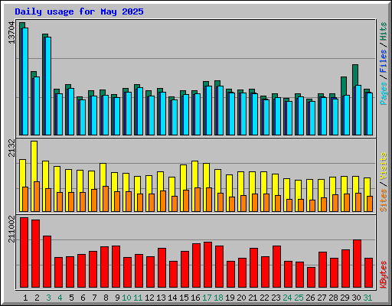Image resolution: width=392 pixels, height=306 pixels.
Task: Click the red KBytes bar for day 30
Action: pos(357,264)
